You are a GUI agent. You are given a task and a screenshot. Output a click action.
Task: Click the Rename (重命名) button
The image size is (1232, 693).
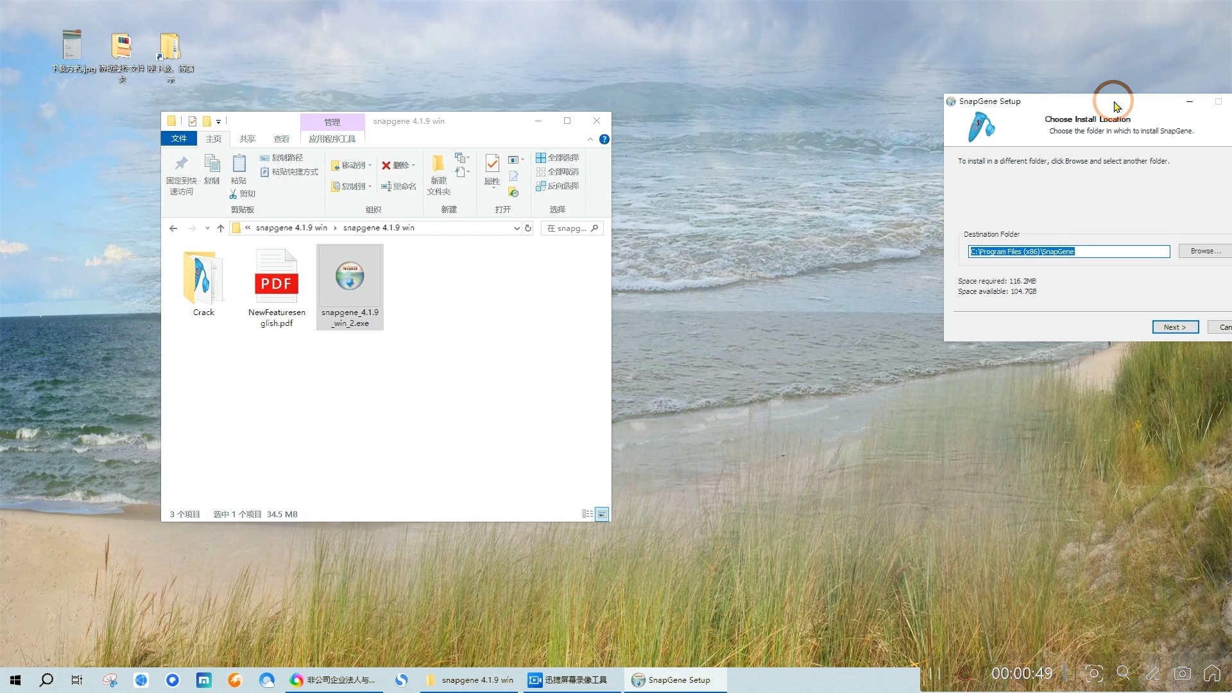click(x=398, y=187)
